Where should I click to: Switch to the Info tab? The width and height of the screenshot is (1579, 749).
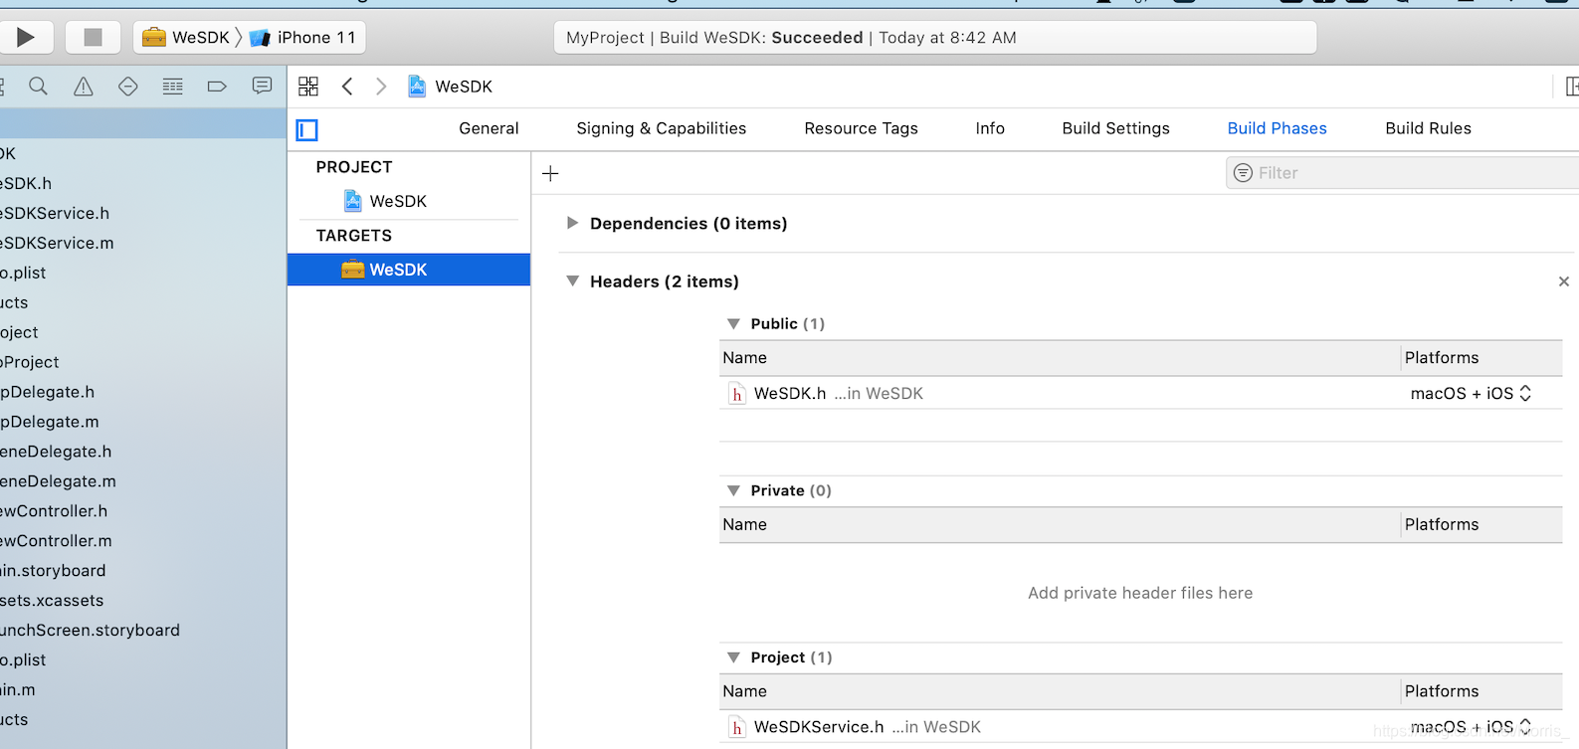[x=990, y=128]
